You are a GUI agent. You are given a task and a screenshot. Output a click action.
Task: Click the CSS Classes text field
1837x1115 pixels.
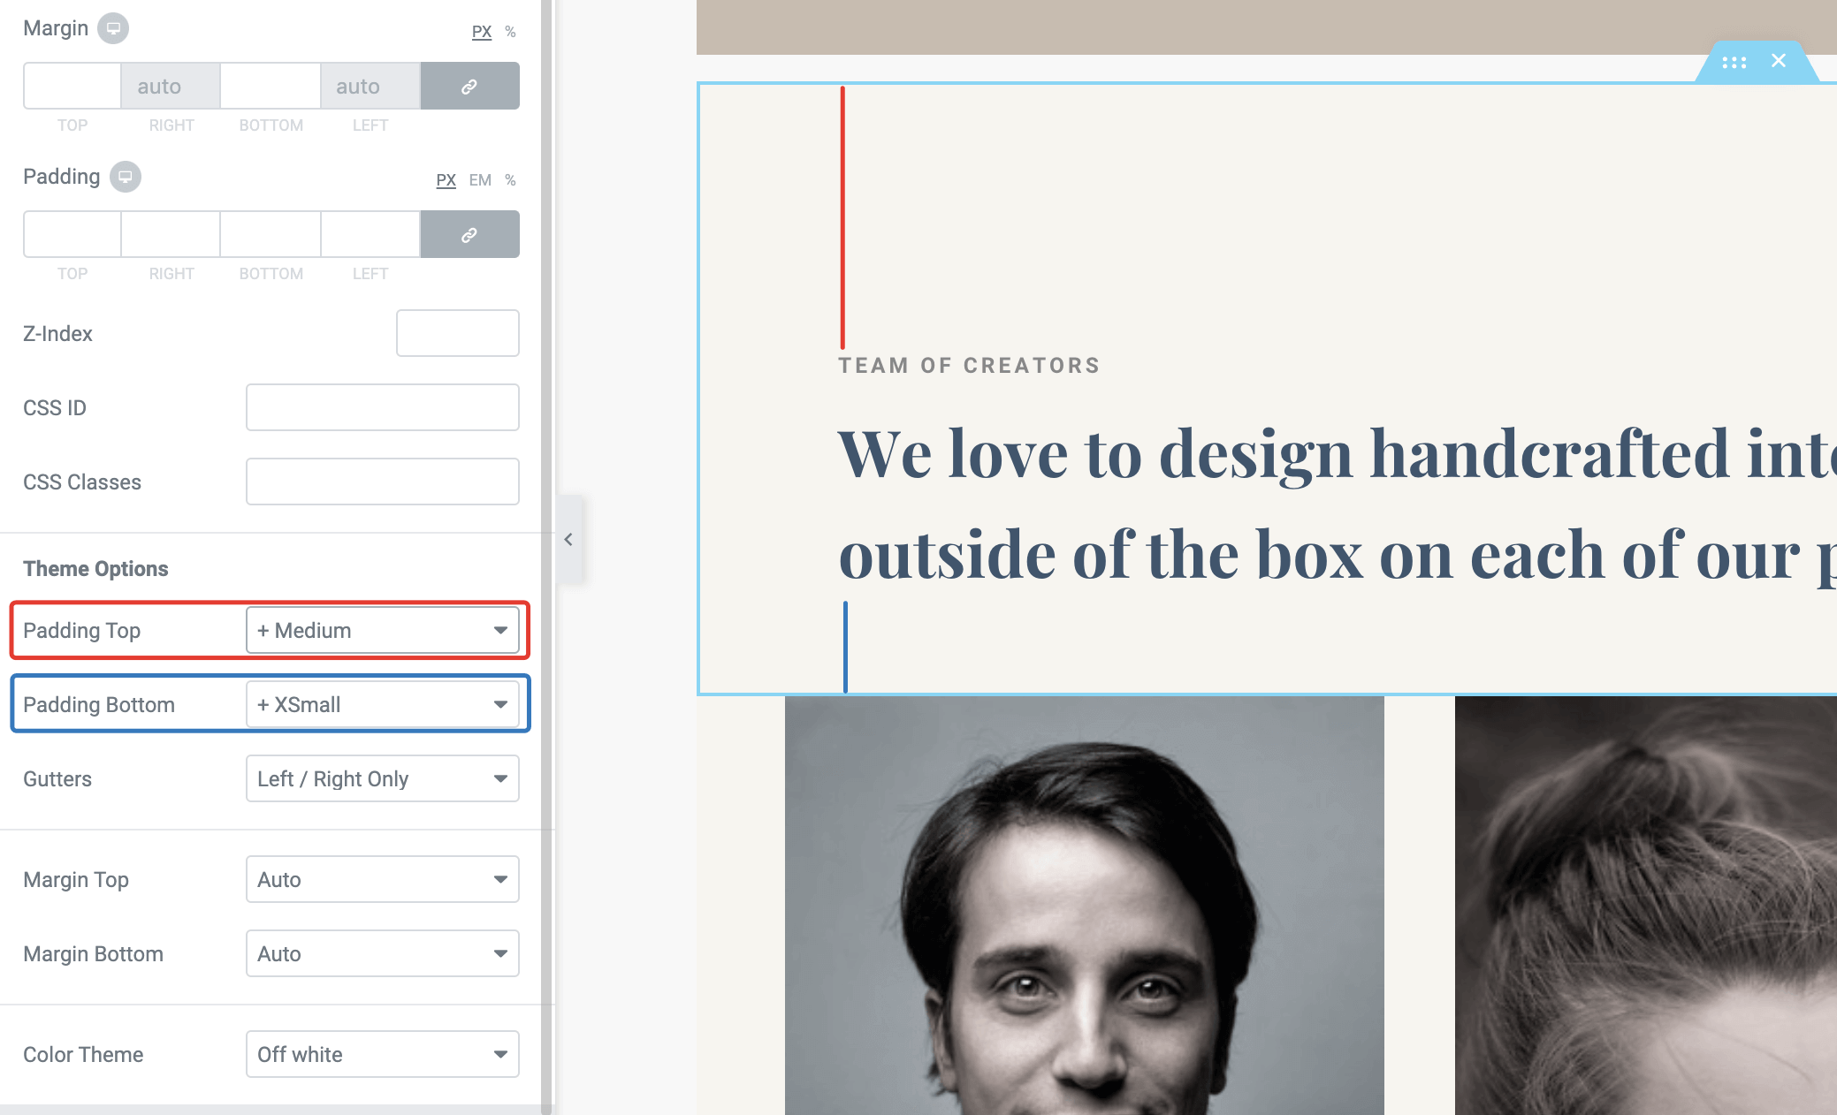click(x=382, y=482)
